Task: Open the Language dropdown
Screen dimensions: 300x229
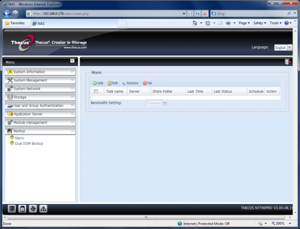Action: point(290,47)
